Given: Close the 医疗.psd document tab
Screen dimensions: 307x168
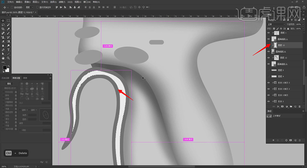Looking at the screenshot, I should coord(36,12).
